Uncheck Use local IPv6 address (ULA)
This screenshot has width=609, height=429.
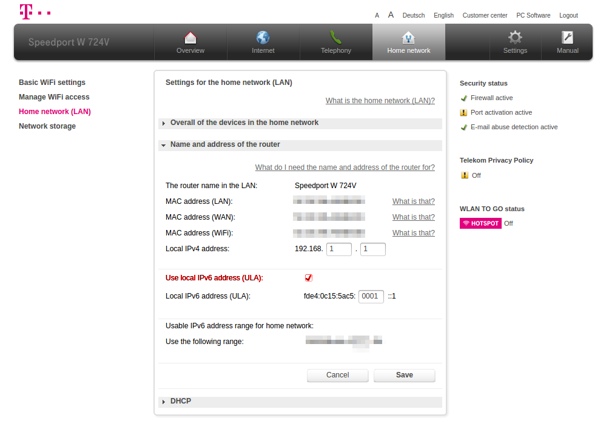pos(309,277)
